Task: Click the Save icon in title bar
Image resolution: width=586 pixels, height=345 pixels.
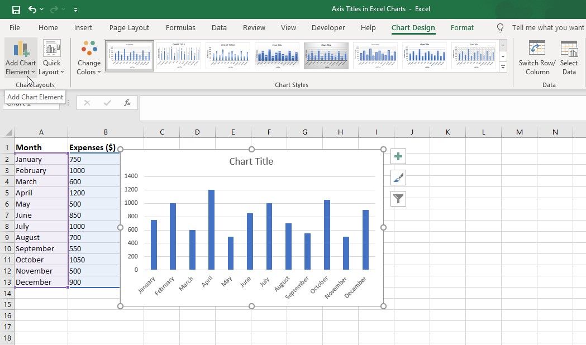Action: coord(16,9)
